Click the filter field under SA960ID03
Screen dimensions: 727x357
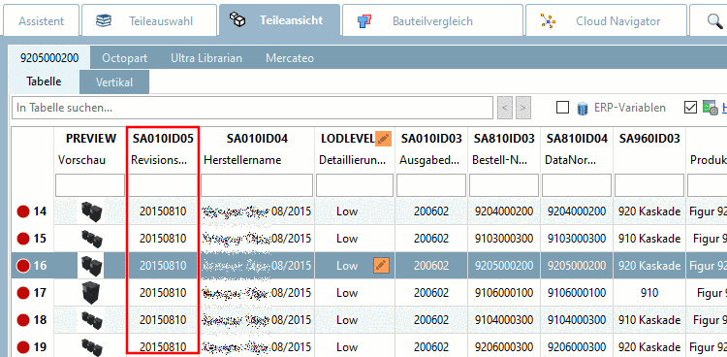click(x=649, y=185)
